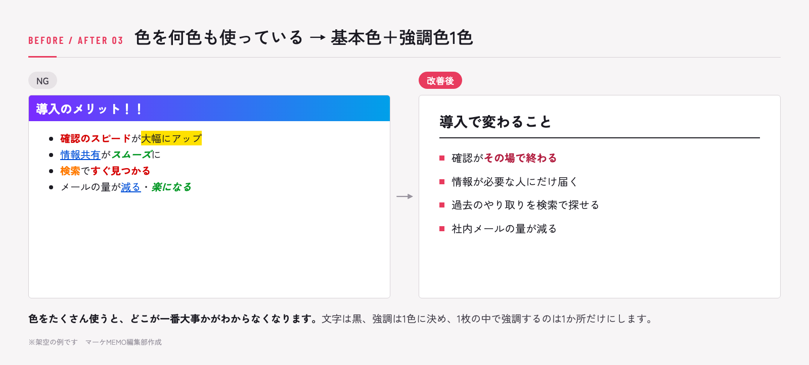
Task: Click the red '改善後' badge
Action: pos(440,80)
